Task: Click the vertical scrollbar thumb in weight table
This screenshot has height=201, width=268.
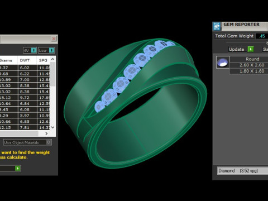Action: click(52, 74)
